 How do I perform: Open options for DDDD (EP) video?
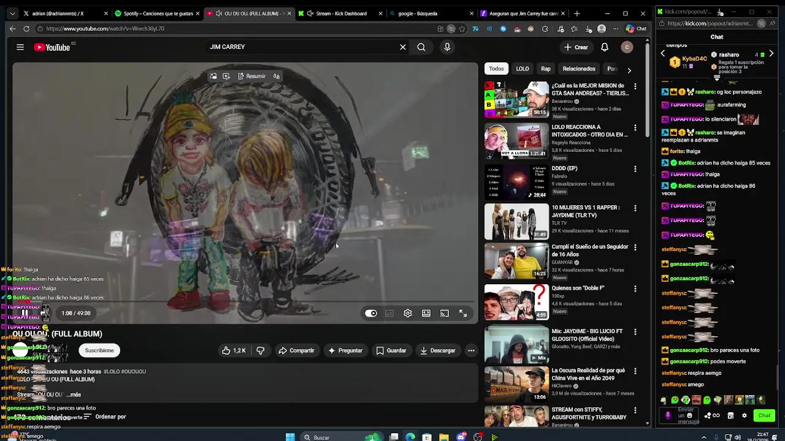pos(635,169)
